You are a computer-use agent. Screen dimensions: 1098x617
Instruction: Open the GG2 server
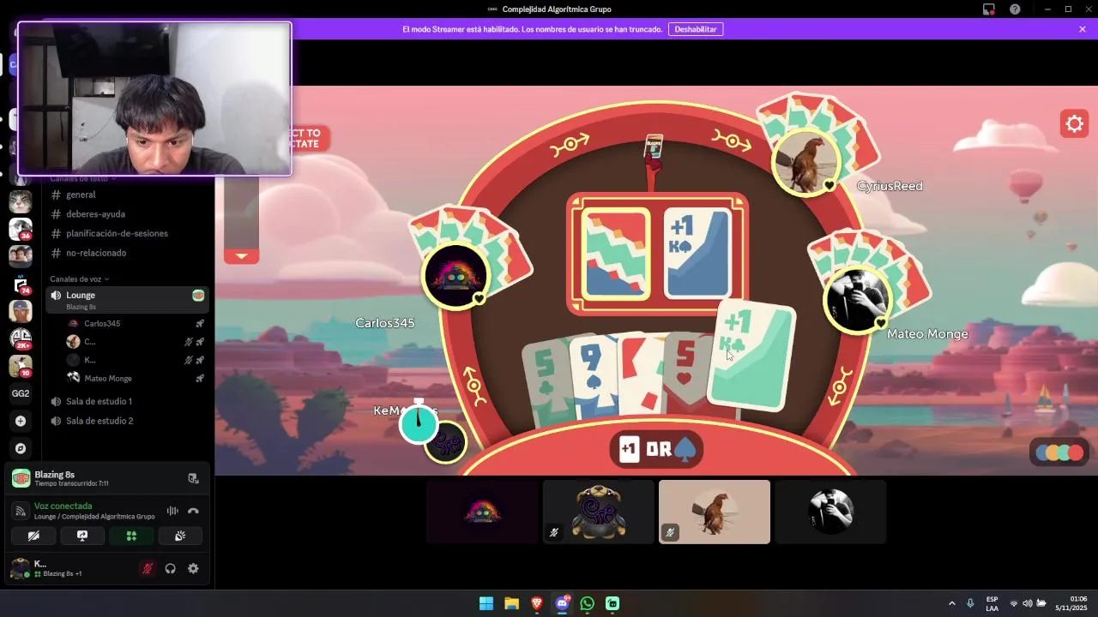(x=21, y=393)
